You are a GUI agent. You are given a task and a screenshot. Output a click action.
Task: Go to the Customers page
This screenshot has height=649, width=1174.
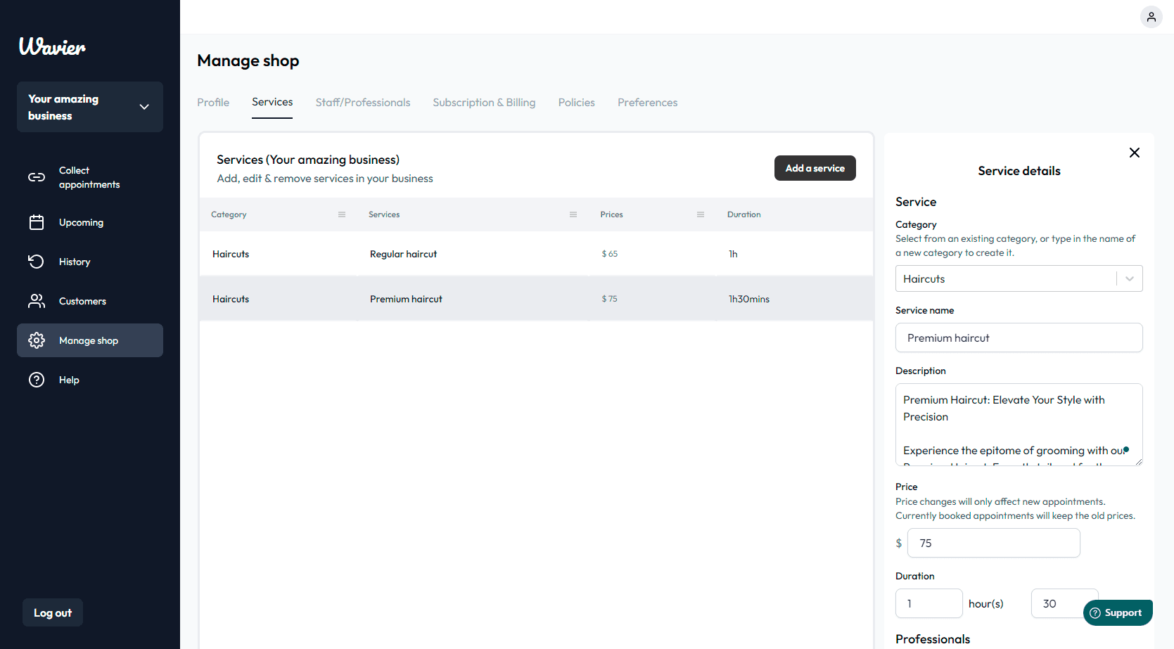tap(90, 301)
